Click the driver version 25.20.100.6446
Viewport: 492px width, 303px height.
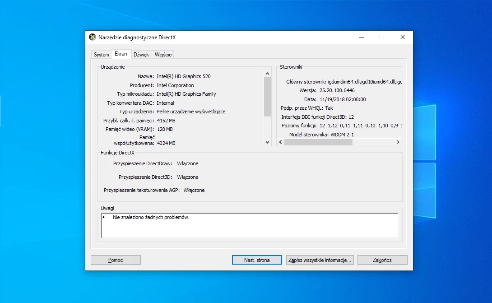pyautogui.click(x=337, y=90)
